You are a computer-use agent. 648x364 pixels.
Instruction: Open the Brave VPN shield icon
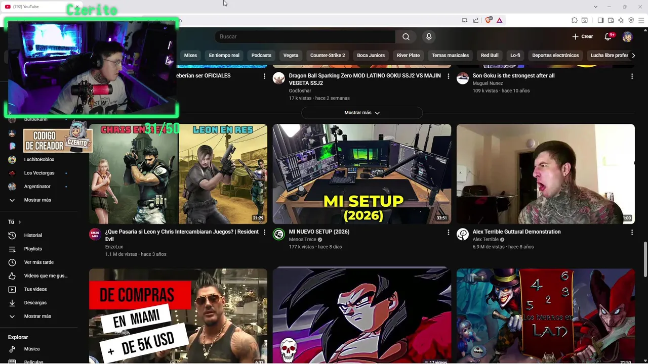coord(631,20)
